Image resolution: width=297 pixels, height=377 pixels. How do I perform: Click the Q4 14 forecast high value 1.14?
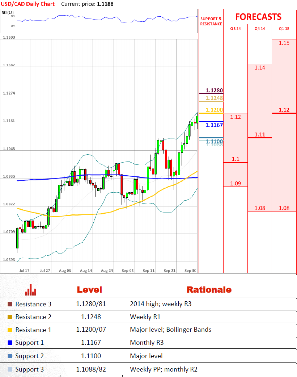[260, 68]
